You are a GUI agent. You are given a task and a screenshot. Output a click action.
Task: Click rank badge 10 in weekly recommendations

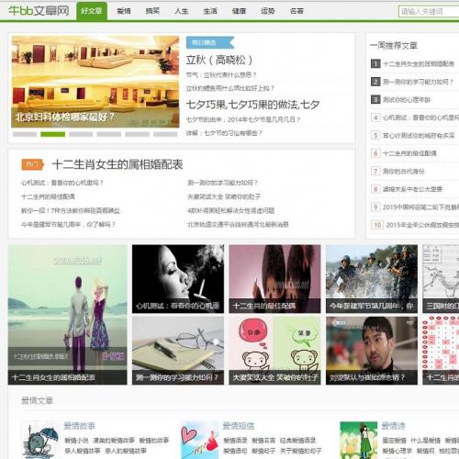tap(377, 225)
